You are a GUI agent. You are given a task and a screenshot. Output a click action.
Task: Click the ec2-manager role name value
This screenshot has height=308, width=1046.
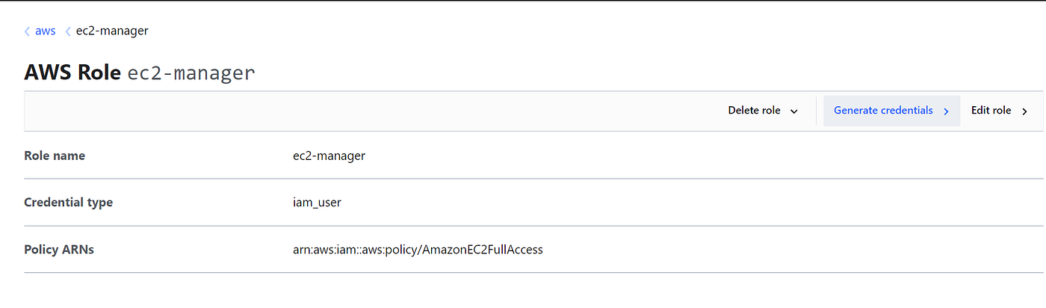point(329,156)
